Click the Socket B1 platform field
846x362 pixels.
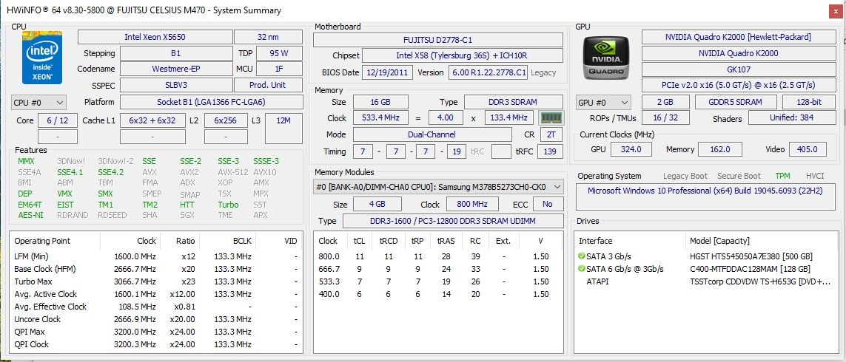pos(211,103)
